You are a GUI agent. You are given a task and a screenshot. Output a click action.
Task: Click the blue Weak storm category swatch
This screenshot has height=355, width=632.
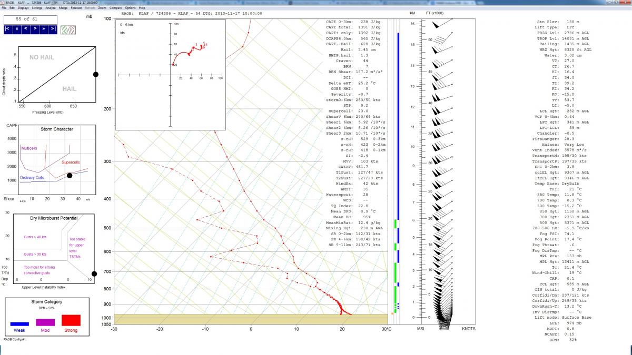coord(19,323)
